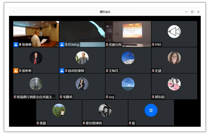Click the blue user badge beside 林叔权律师
Image resolution: width=210 pixels, height=136 pixels.
pyautogui.click(x=62, y=70)
